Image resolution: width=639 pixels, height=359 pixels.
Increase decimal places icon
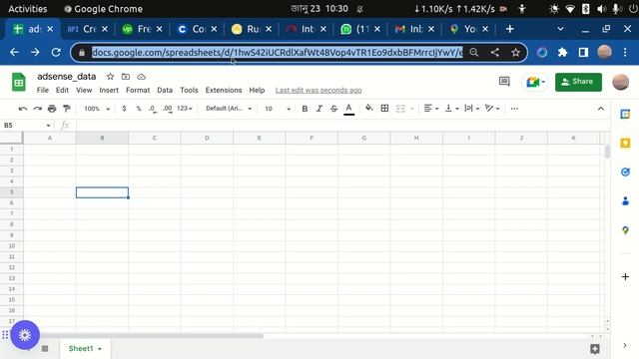(x=167, y=109)
